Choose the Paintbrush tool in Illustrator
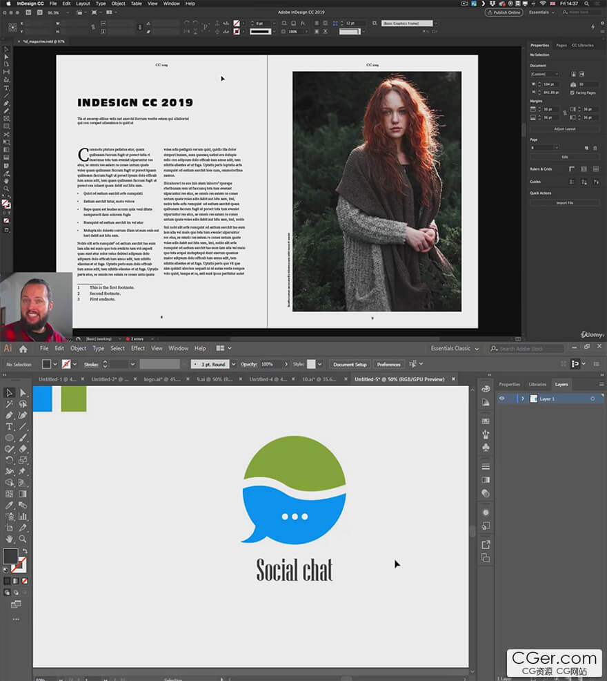This screenshot has height=681, width=607. click(23, 438)
